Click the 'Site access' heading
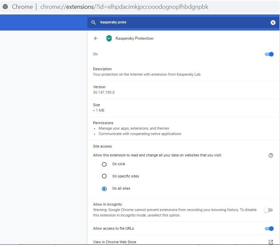 pos(102,146)
